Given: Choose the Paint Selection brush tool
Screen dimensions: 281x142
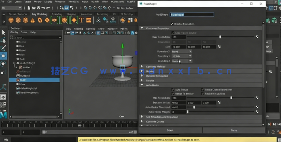Looking at the screenshot, I should (x=3, y=48).
